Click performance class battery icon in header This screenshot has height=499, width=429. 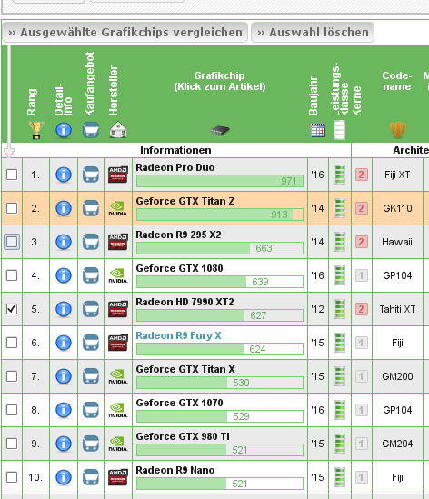(x=340, y=130)
